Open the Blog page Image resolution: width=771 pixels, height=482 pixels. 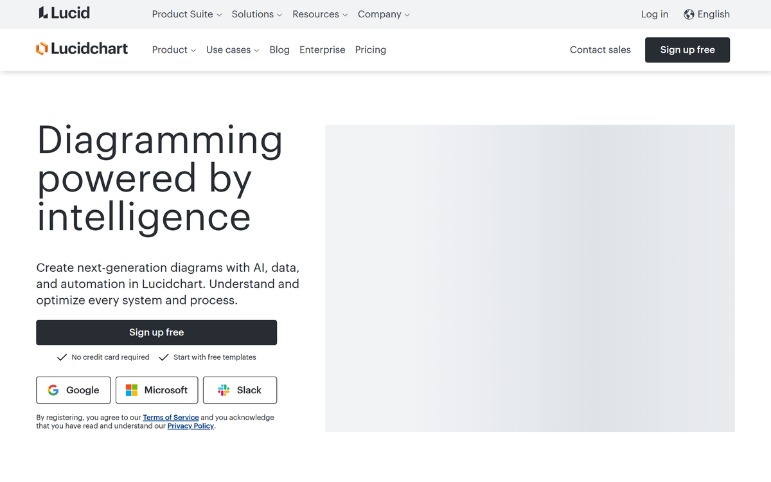(279, 49)
